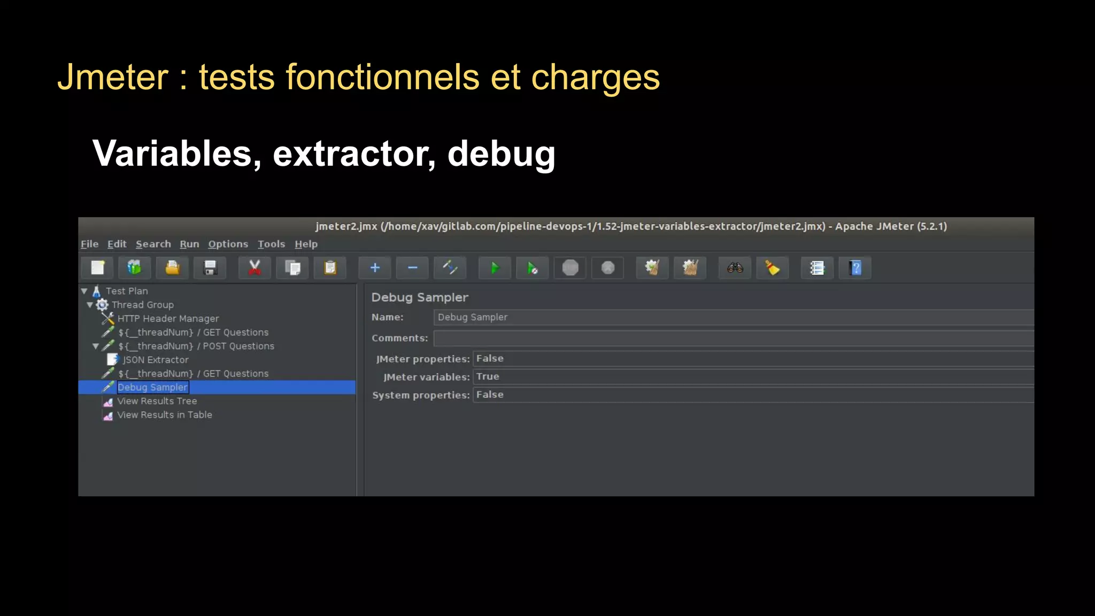Click the Open file folder icon
Image resolution: width=1095 pixels, height=616 pixels.
[x=172, y=268]
